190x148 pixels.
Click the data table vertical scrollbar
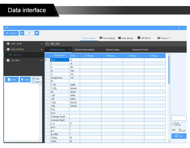point(169,70)
